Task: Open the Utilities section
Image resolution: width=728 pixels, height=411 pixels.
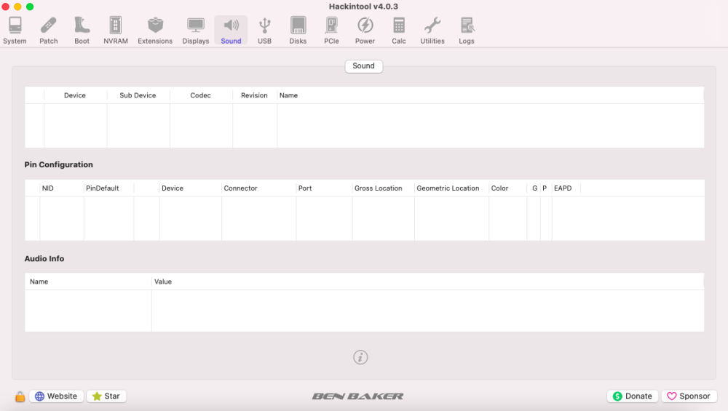Action: (x=432, y=31)
